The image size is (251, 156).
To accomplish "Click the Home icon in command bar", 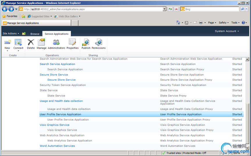I will pos(178,23).
